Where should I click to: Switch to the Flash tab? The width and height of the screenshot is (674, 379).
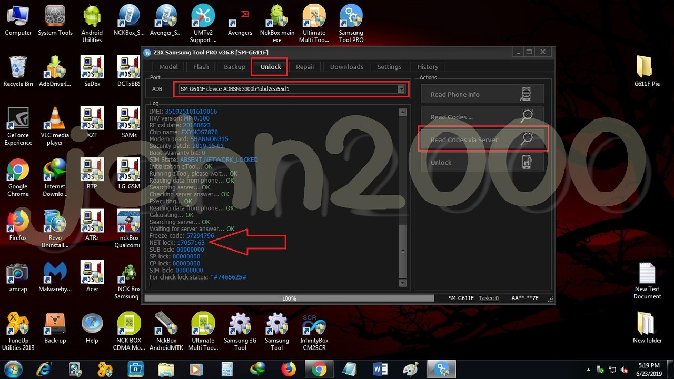[x=201, y=67]
